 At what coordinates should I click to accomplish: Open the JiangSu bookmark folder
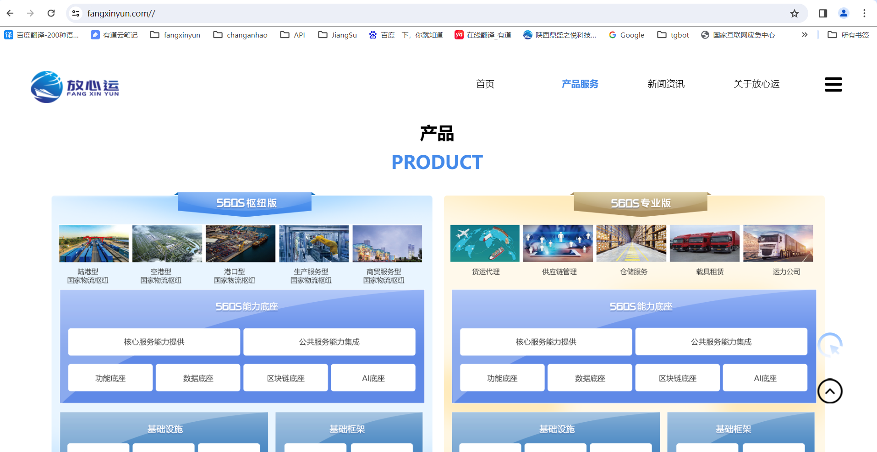tap(337, 35)
